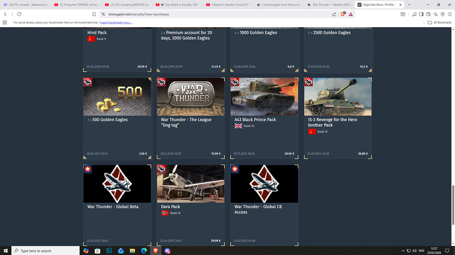This screenshot has width=455, height=255.
Task: Open Microsoft Edge from the taskbar
Action: (x=144, y=250)
